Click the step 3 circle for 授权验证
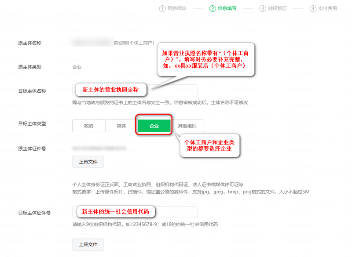The height and width of the screenshot is (257, 352). (x=263, y=8)
